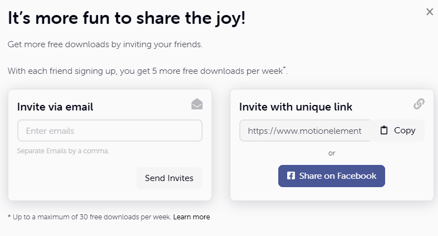Click the Facebook logo icon
The width and height of the screenshot is (438, 236).
291,175
